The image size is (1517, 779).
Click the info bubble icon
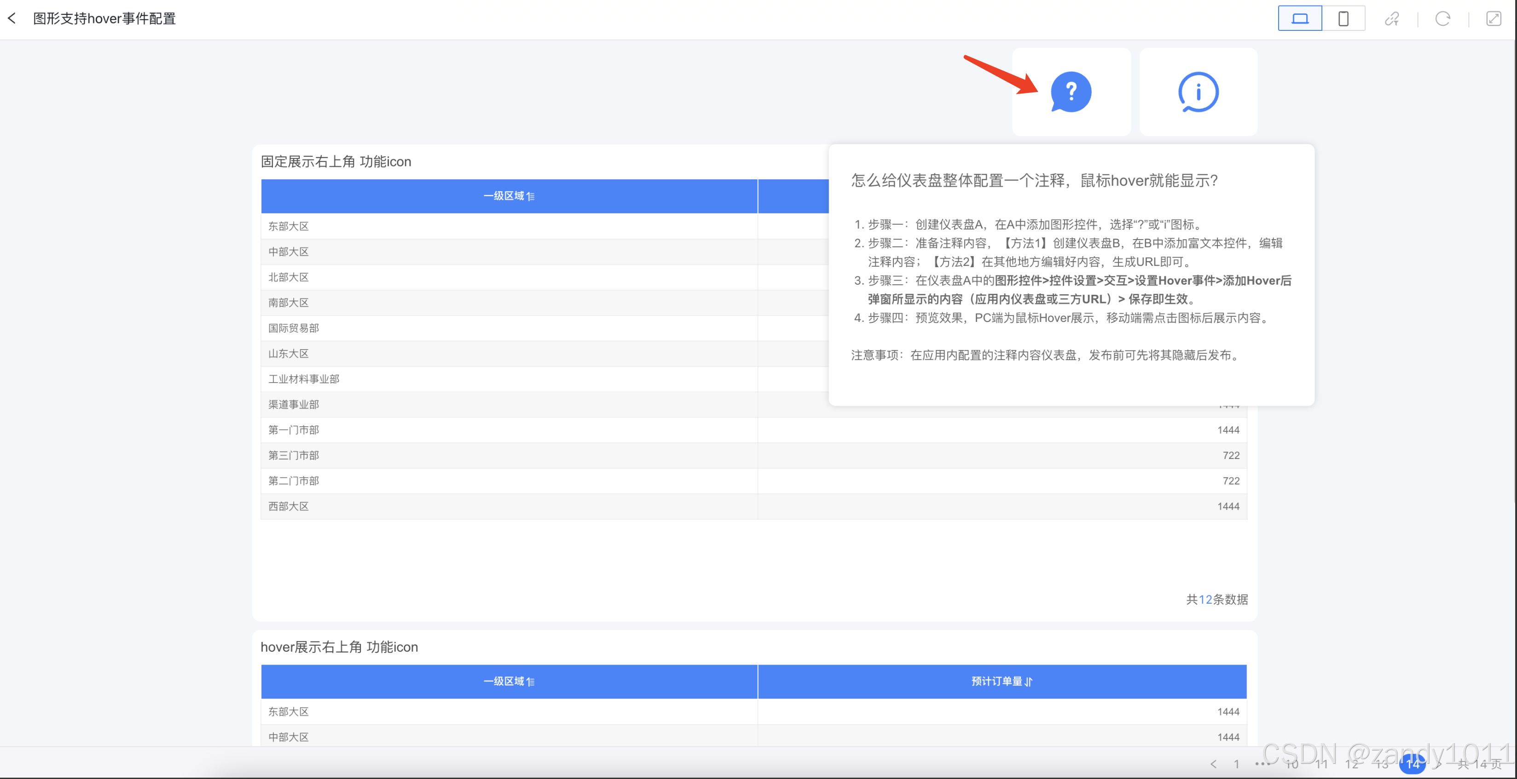pos(1198,92)
